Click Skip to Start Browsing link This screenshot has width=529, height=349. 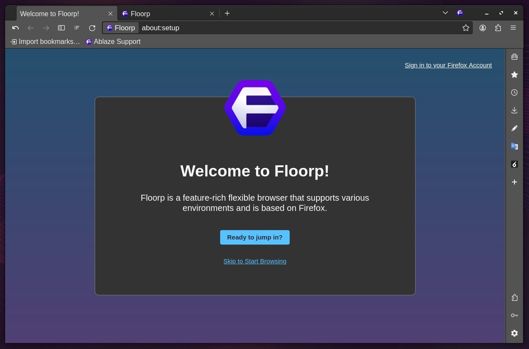click(255, 261)
